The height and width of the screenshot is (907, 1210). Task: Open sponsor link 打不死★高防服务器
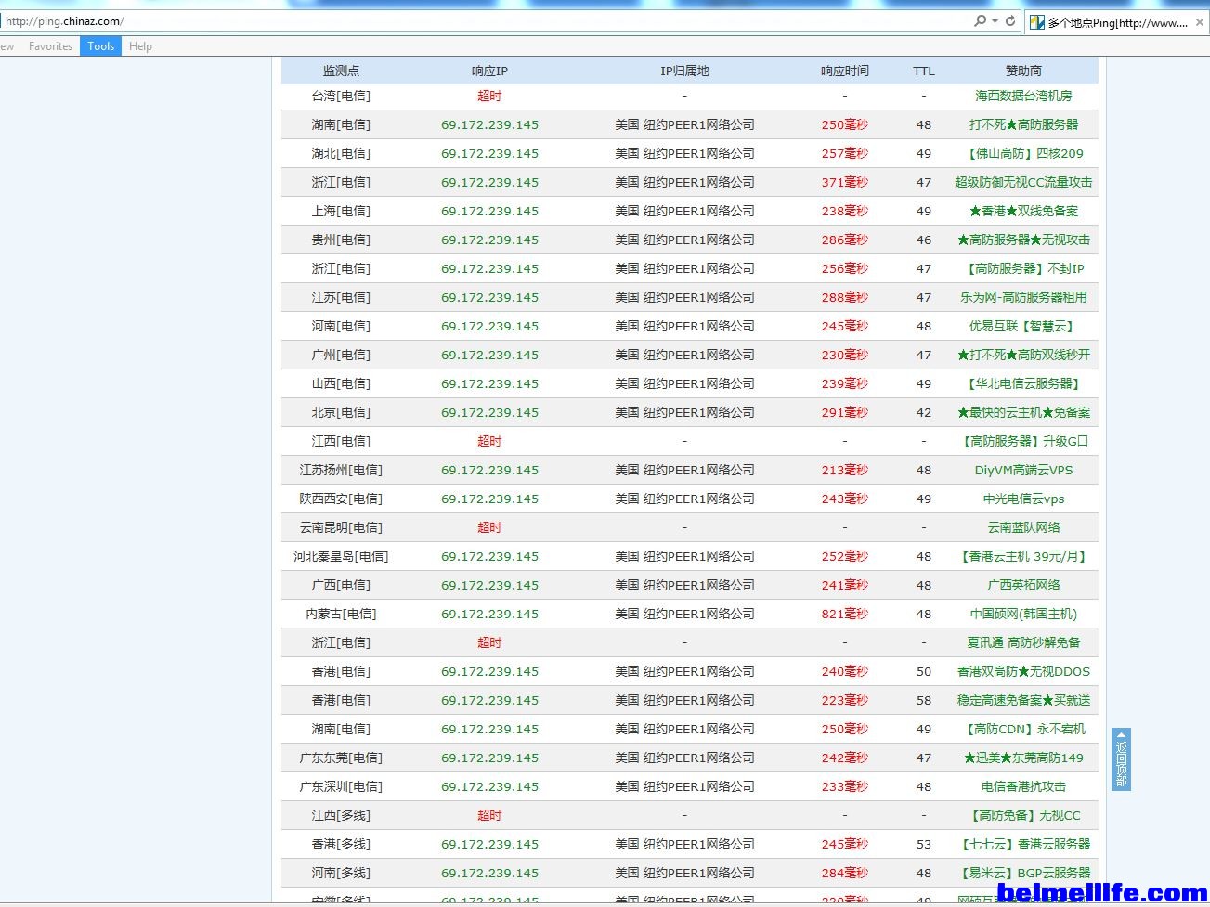1023,124
